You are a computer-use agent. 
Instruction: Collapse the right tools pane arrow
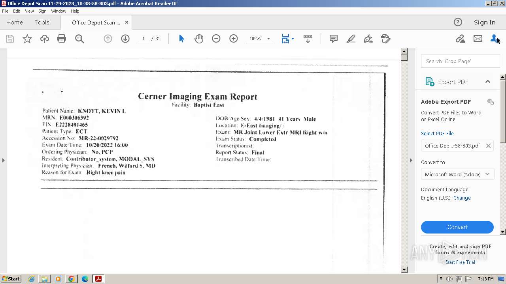pyautogui.click(x=411, y=160)
